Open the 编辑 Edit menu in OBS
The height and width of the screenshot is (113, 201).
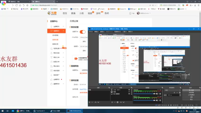[96, 32]
